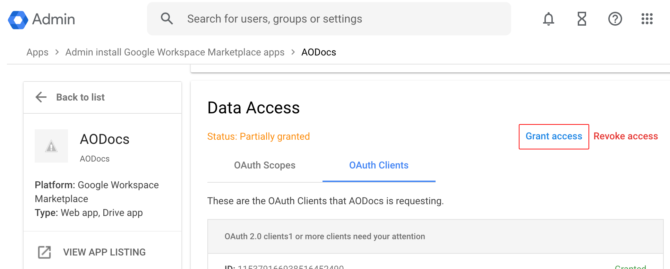Click the Platform: Google Workspace Marketplace text
This screenshot has height=269, width=670.
point(97,192)
